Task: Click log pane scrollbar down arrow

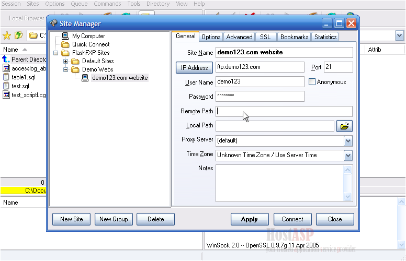Action: (x=401, y=244)
